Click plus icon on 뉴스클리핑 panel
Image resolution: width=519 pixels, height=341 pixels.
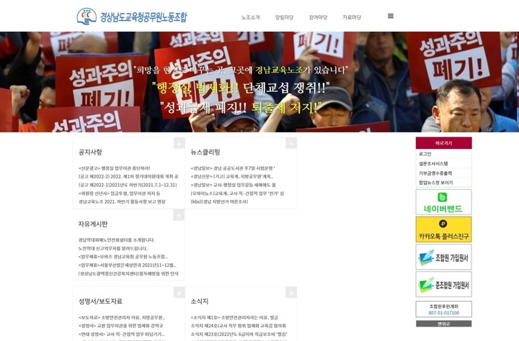291,143
